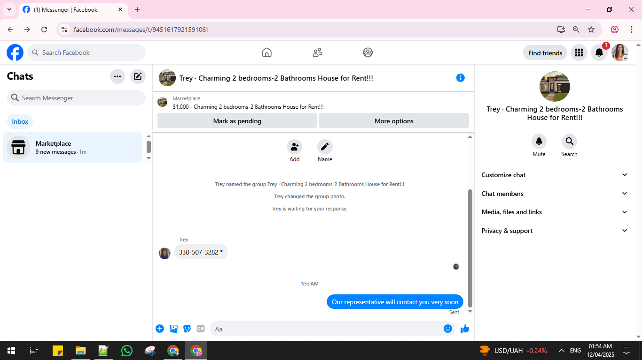
Task: Open the Home feed icon
Action: (x=267, y=52)
